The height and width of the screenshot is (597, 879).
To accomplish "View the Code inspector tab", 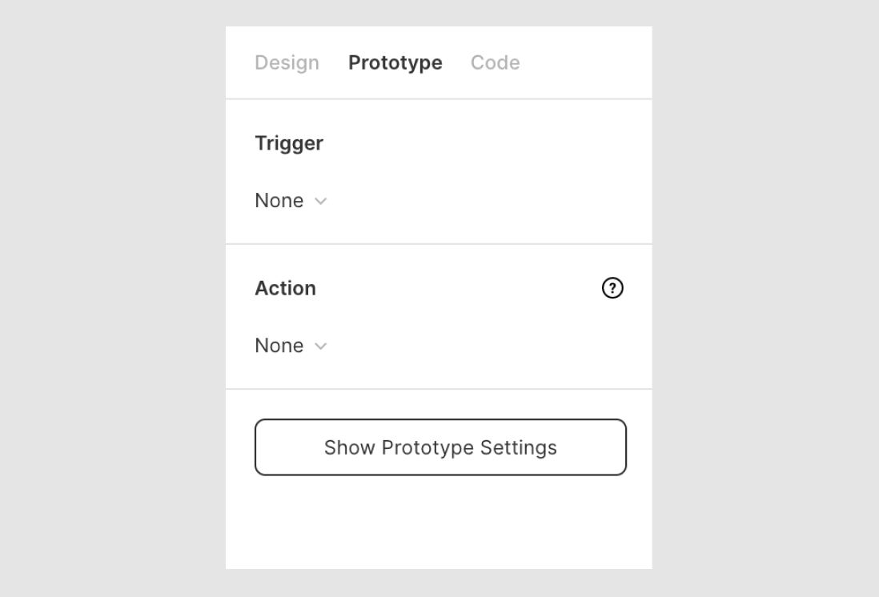I will [495, 62].
